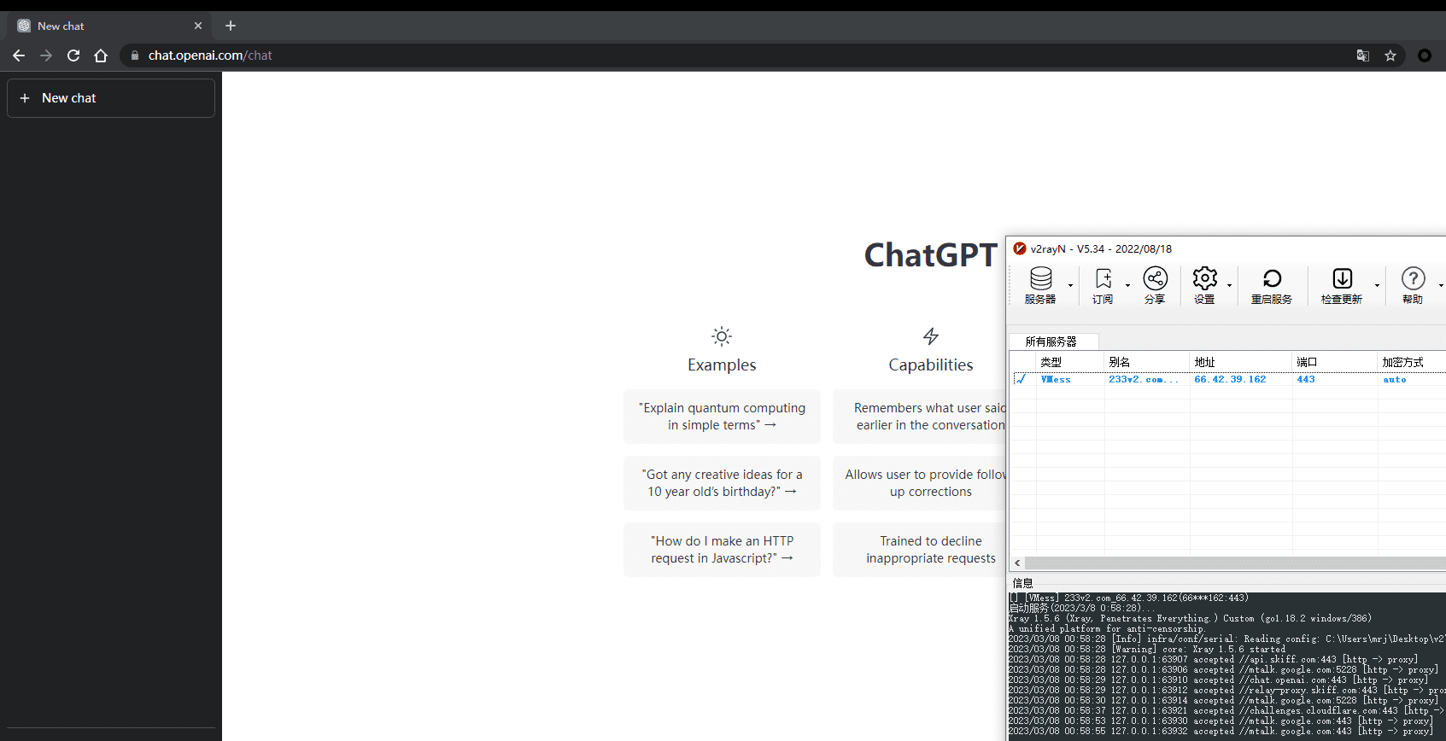Image resolution: width=1446 pixels, height=741 pixels.
Task: Click the address bar URL field
Action: pos(735,55)
